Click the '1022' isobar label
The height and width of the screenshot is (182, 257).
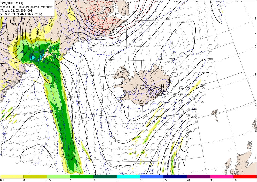pyautogui.click(x=184, y=22)
